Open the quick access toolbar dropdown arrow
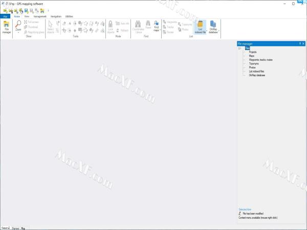 click(x=48, y=10)
